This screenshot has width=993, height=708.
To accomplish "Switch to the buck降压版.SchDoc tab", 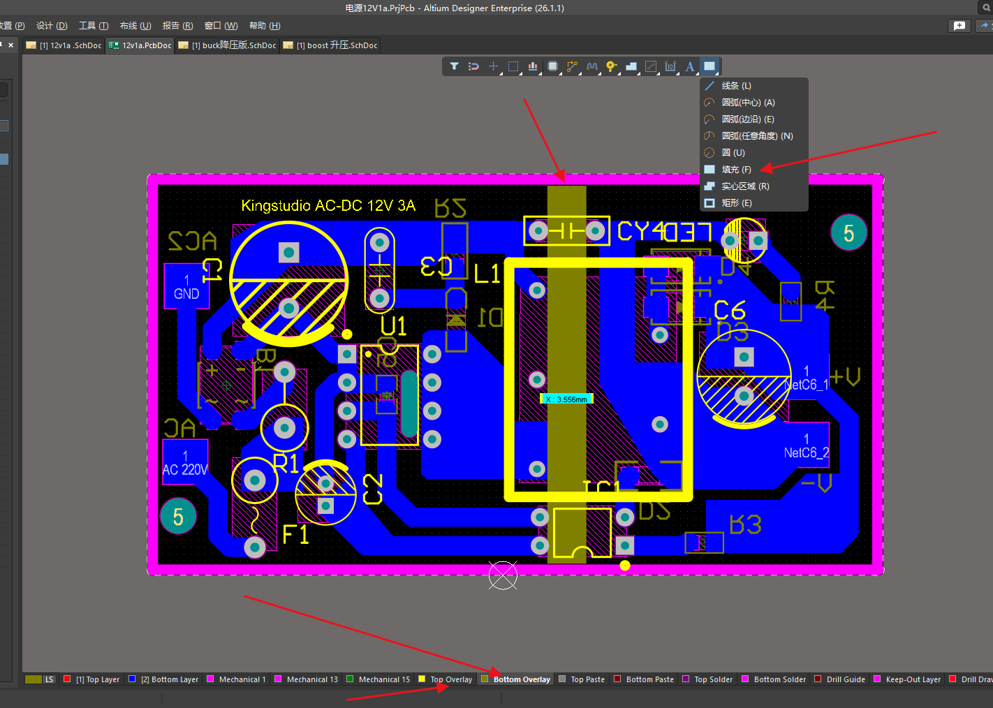I will click(228, 45).
